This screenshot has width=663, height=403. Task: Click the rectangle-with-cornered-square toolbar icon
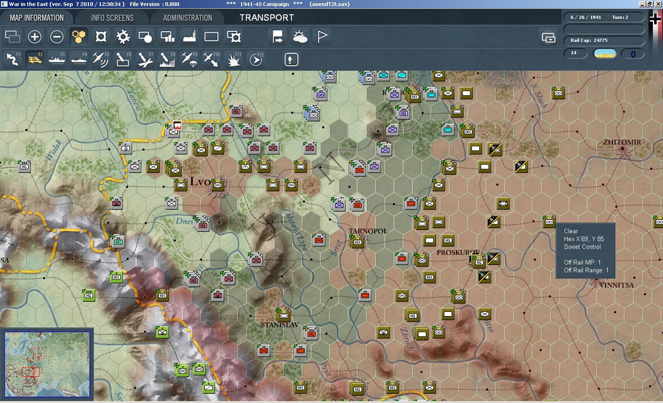coord(234,37)
